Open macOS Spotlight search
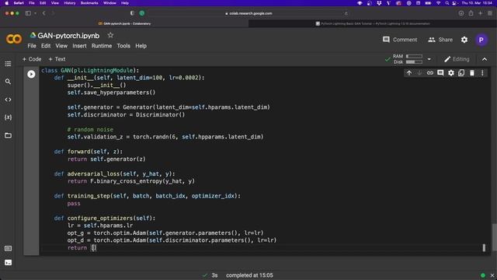 click(x=447, y=3)
